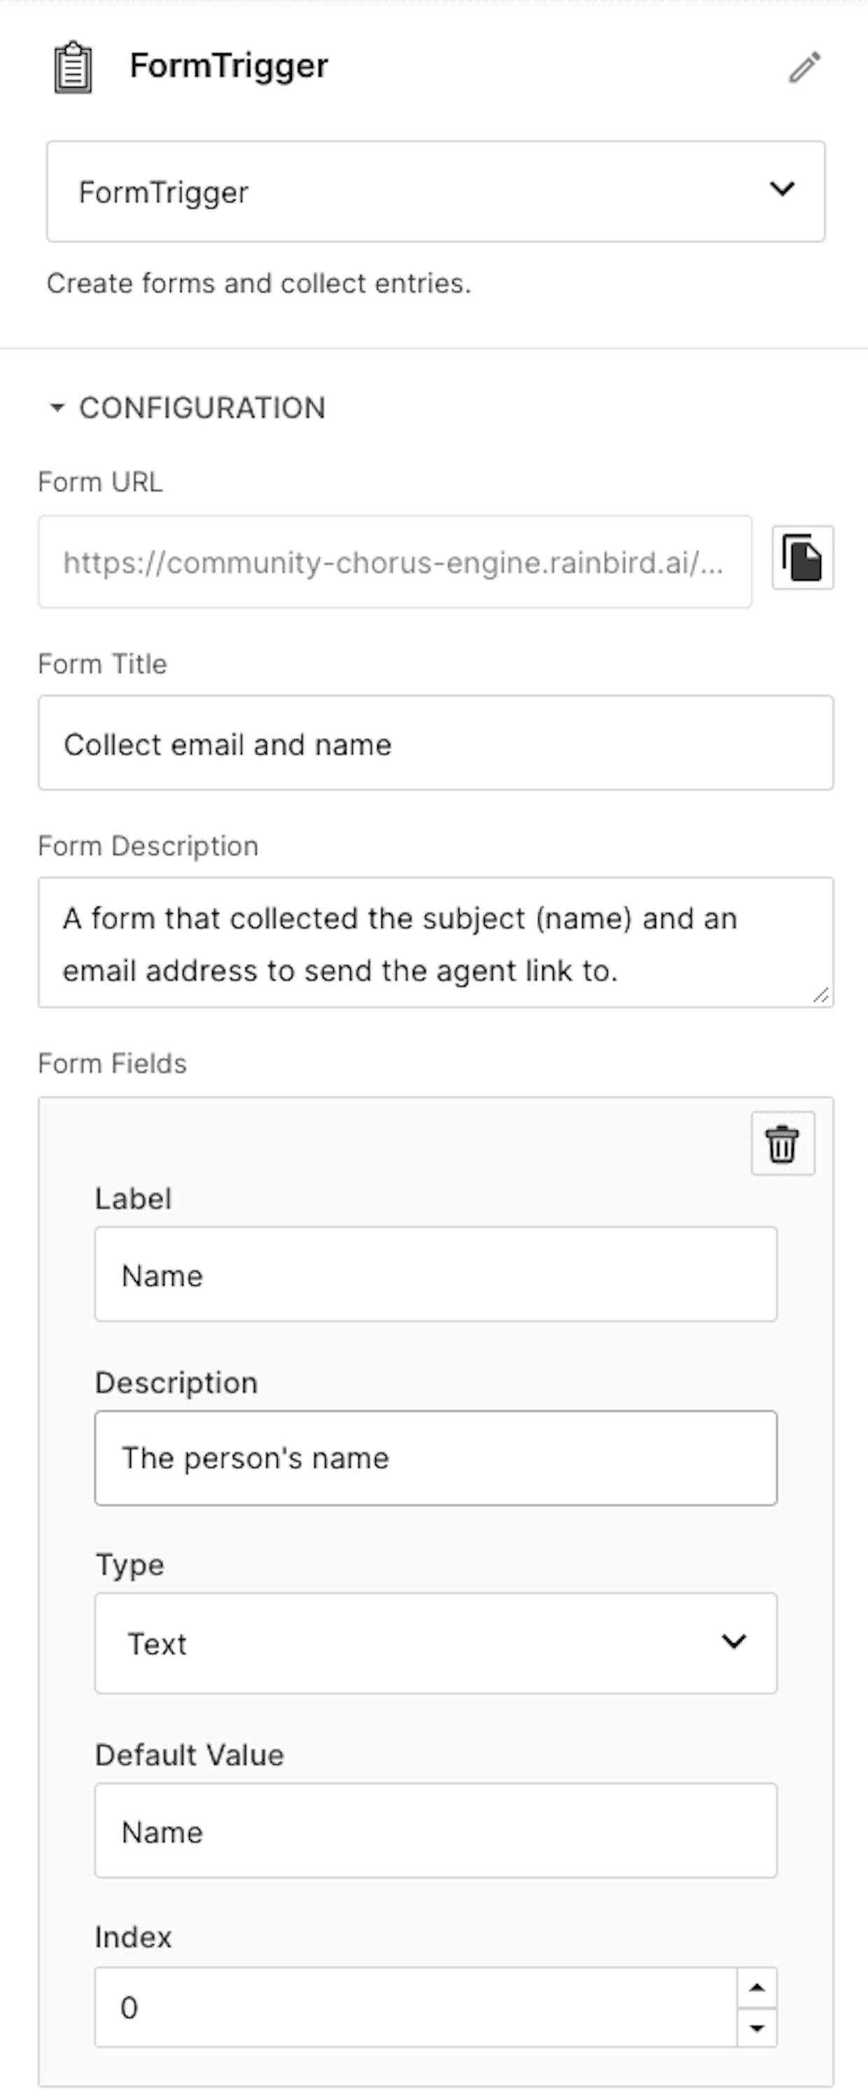Open the Type dropdown showing Text
This screenshot has width=868, height=2092.
point(436,1643)
